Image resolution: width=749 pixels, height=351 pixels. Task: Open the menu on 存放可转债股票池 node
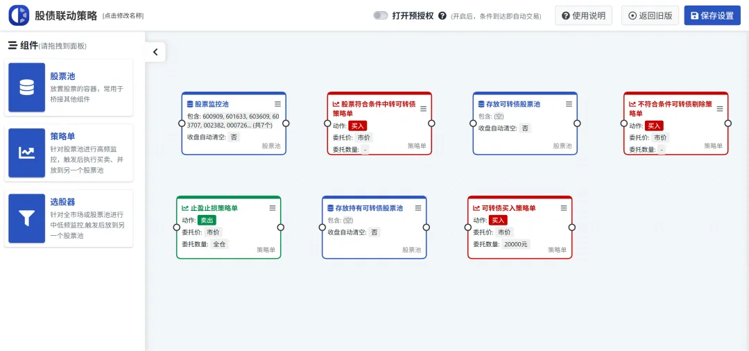point(569,104)
